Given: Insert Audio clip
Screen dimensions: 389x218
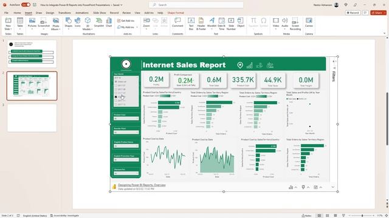Looking at the screenshot, I should point(285,24).
